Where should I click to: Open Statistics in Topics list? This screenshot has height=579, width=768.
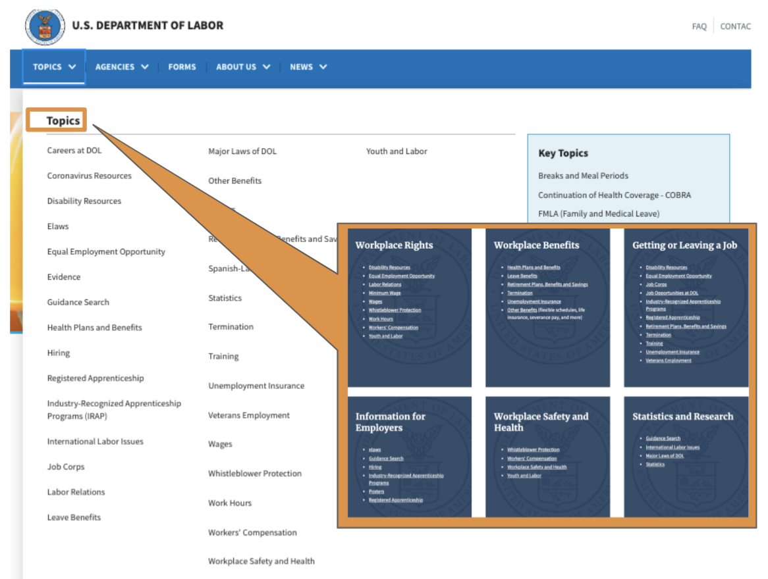coord(225,298)
